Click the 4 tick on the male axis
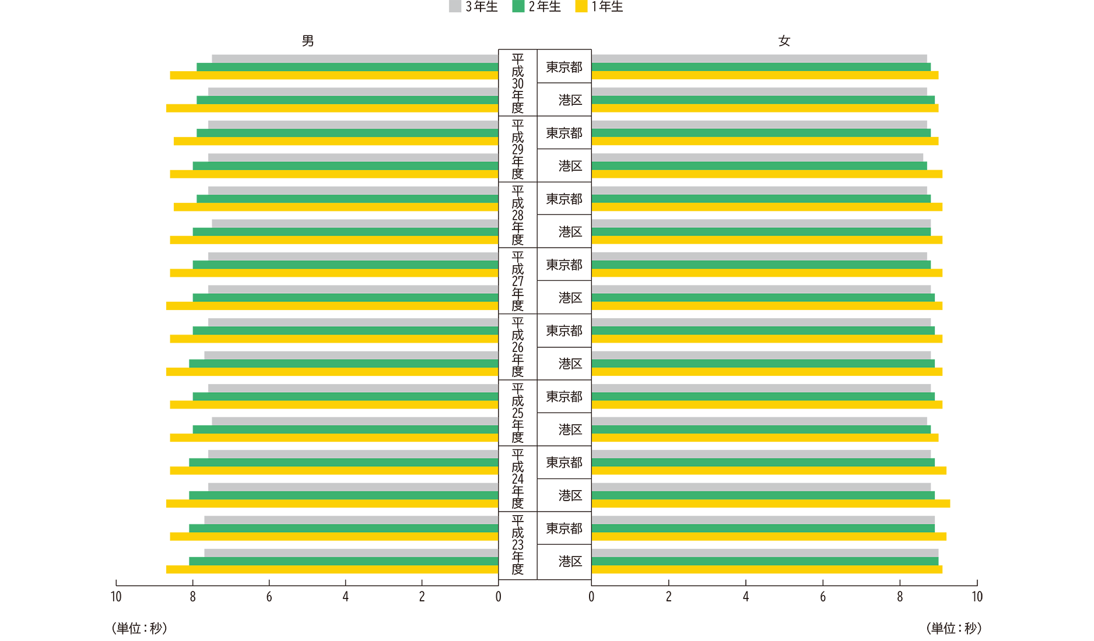 tap(345, 597)
